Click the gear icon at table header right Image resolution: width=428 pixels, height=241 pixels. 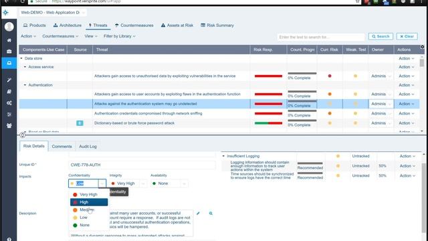(x=422, y=47)
